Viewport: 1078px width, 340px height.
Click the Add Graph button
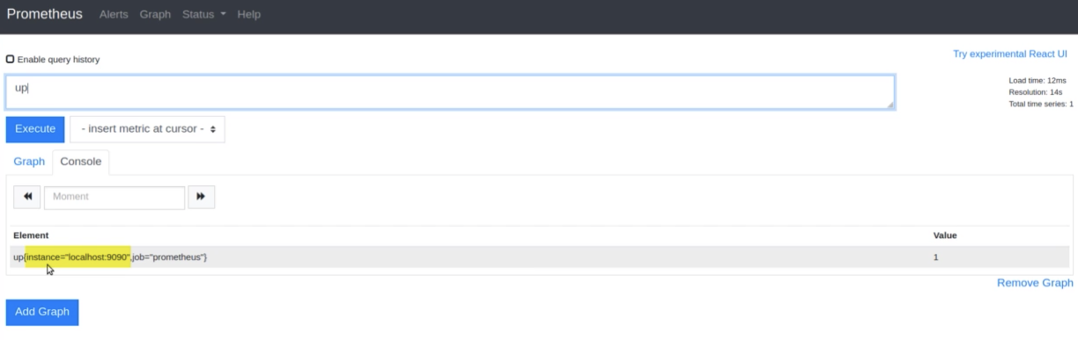42,312
